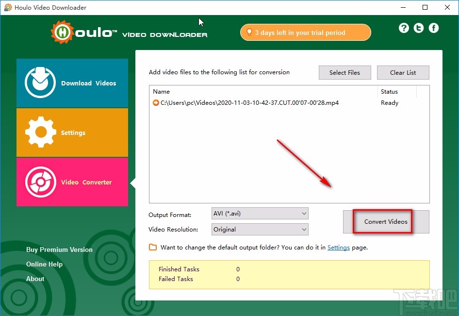Click the Convert Videos button

click(x=386, y=221)
